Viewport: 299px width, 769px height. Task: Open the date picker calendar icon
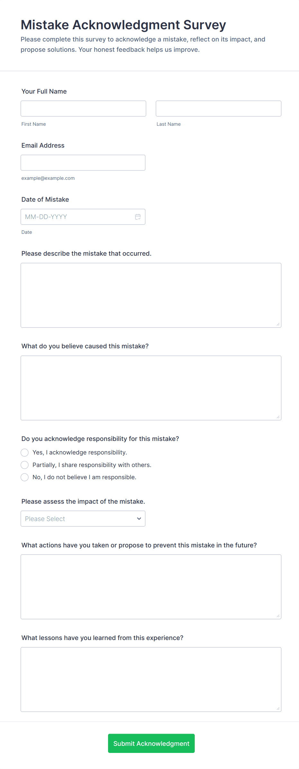pyautogui.click(x=138, y=216)
